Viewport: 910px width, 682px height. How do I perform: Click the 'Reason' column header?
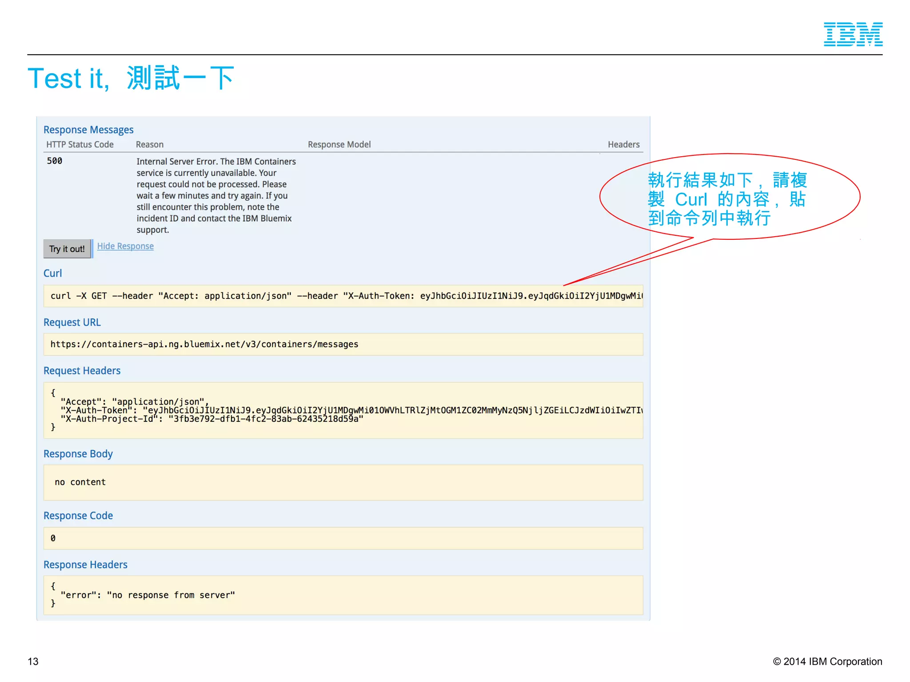pos(150,144)
